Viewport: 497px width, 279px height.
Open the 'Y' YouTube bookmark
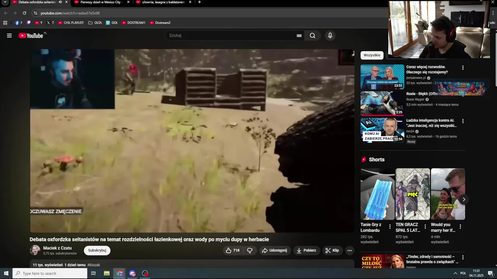(39, 23)
